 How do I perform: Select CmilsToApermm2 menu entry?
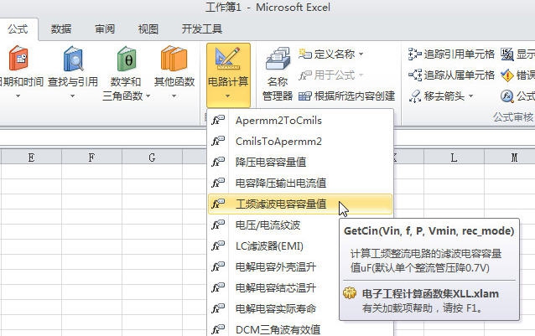coord(300,141)
